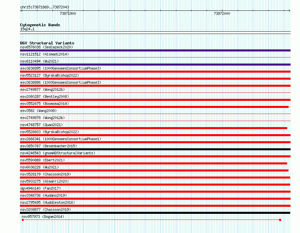Click nsv957973 (Dogan2014) label
The width and height of the screenshot is (300, 233).
43,217
